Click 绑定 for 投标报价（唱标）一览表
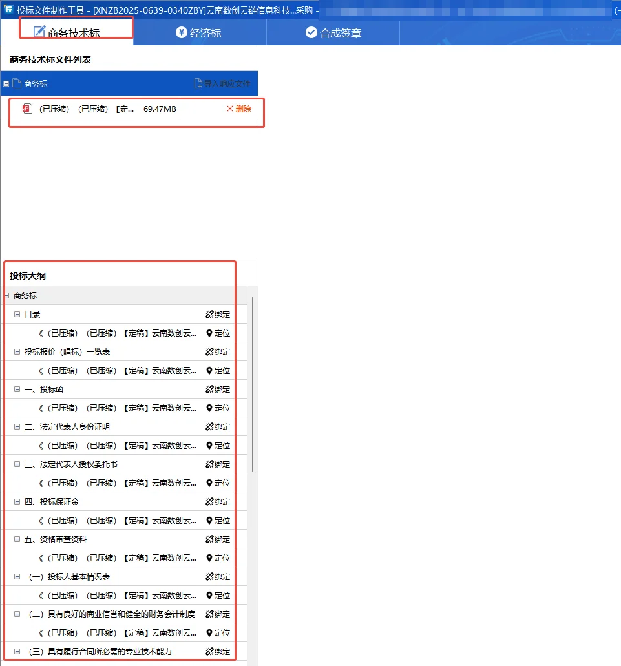 tap(218, 351)
